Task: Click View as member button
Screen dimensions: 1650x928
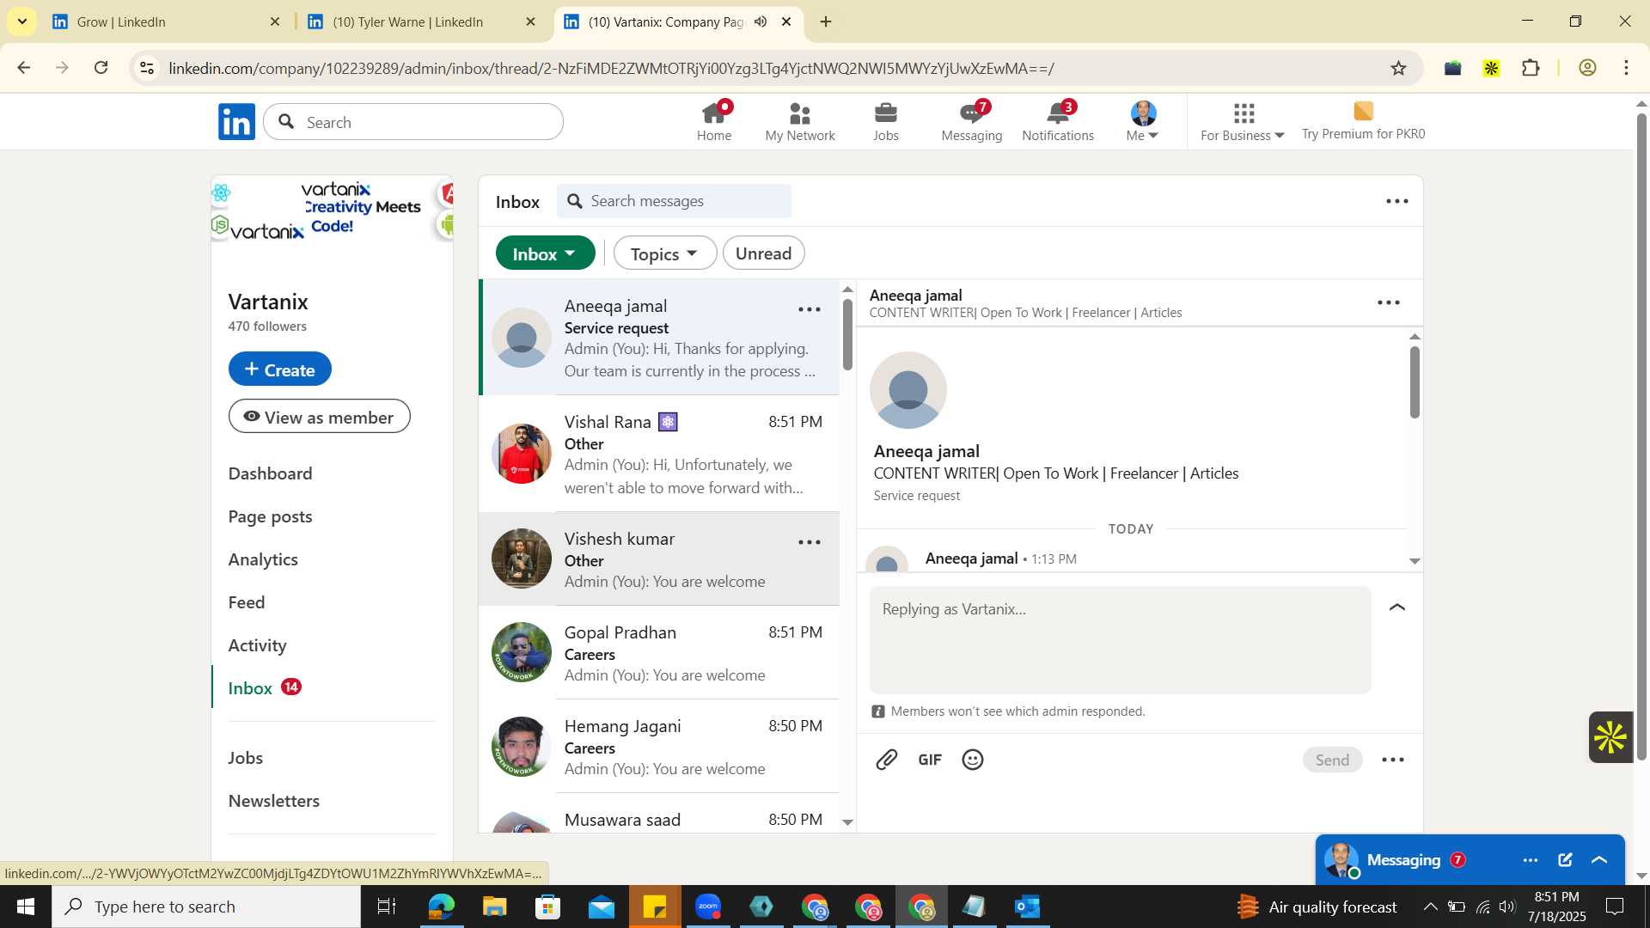Action: tap(320, 417)
